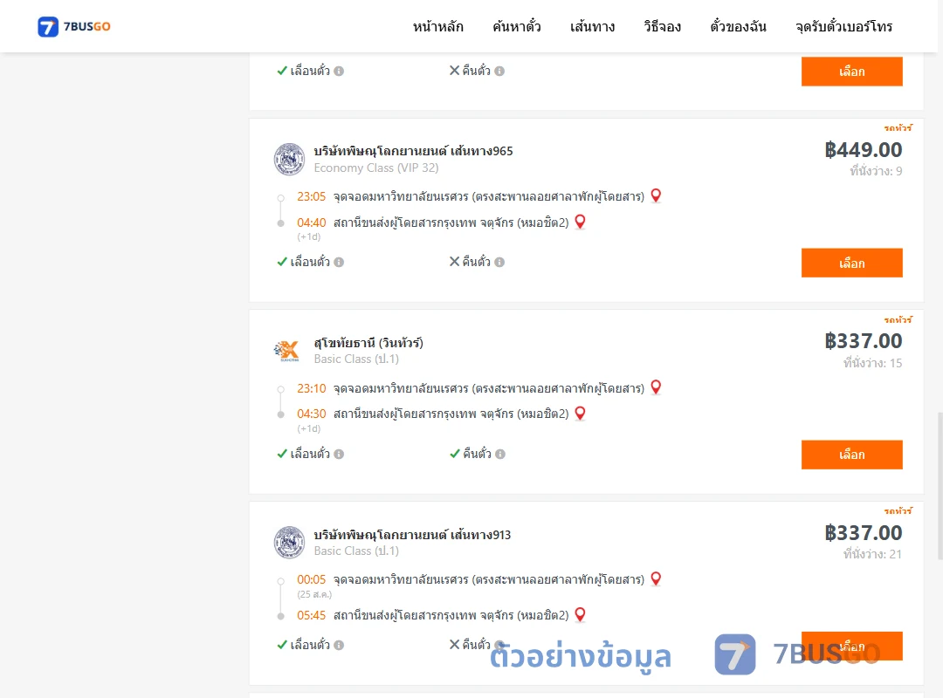Click Economy Class (VIP 32) label
Image resolution: width=943 pixels, height=698 pixels.
[x=375, y=168]
